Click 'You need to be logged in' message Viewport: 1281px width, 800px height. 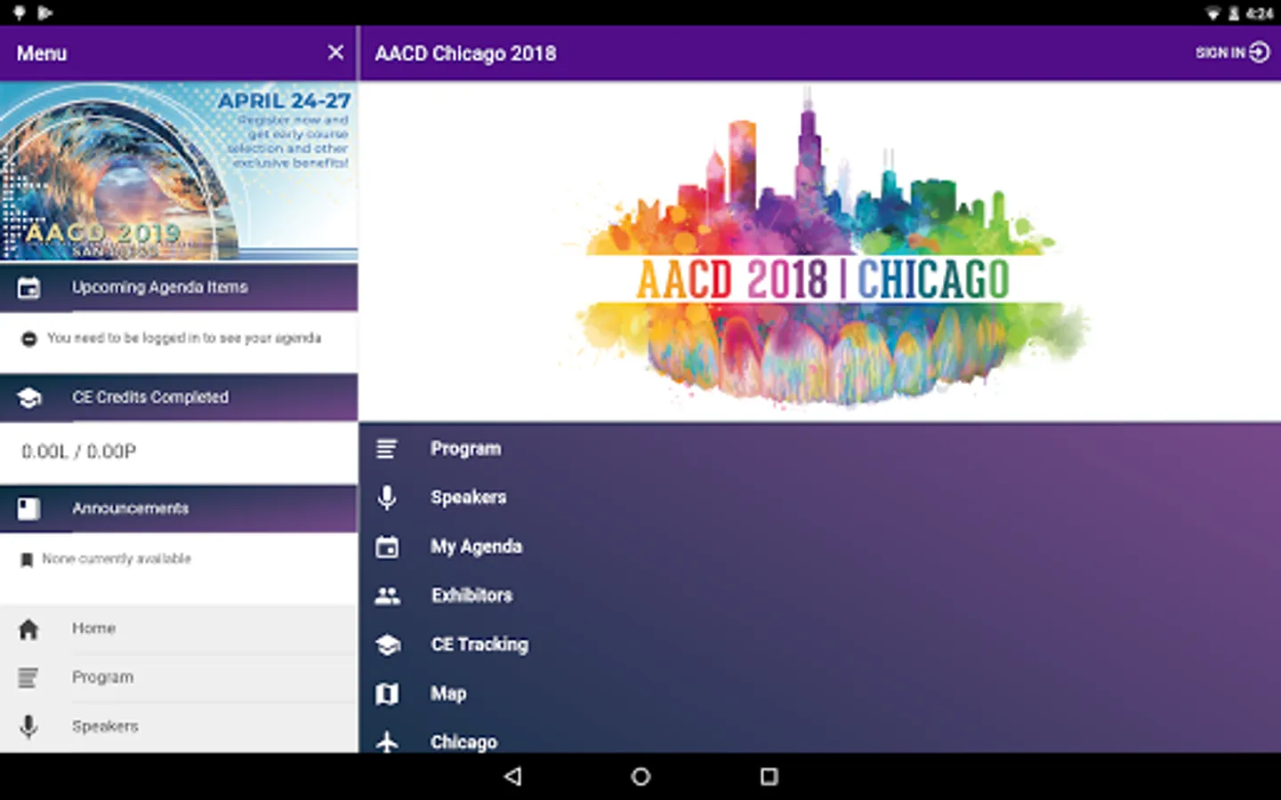click(x=184, y=338)
